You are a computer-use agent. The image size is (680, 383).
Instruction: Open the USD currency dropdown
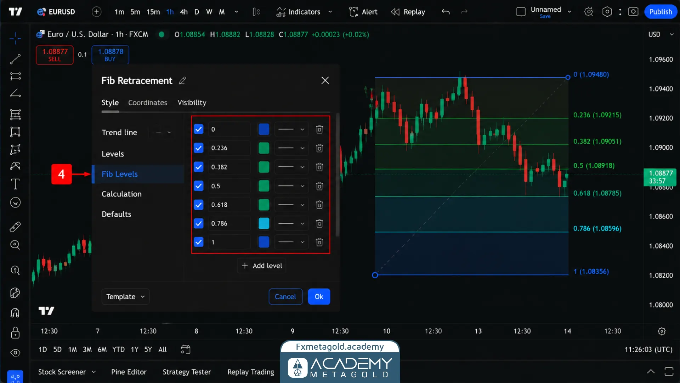coord(661,34)
